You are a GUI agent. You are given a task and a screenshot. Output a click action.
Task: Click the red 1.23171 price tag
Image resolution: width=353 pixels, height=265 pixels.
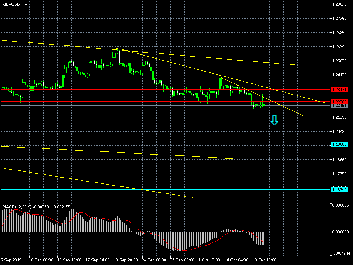coord(339,89)
